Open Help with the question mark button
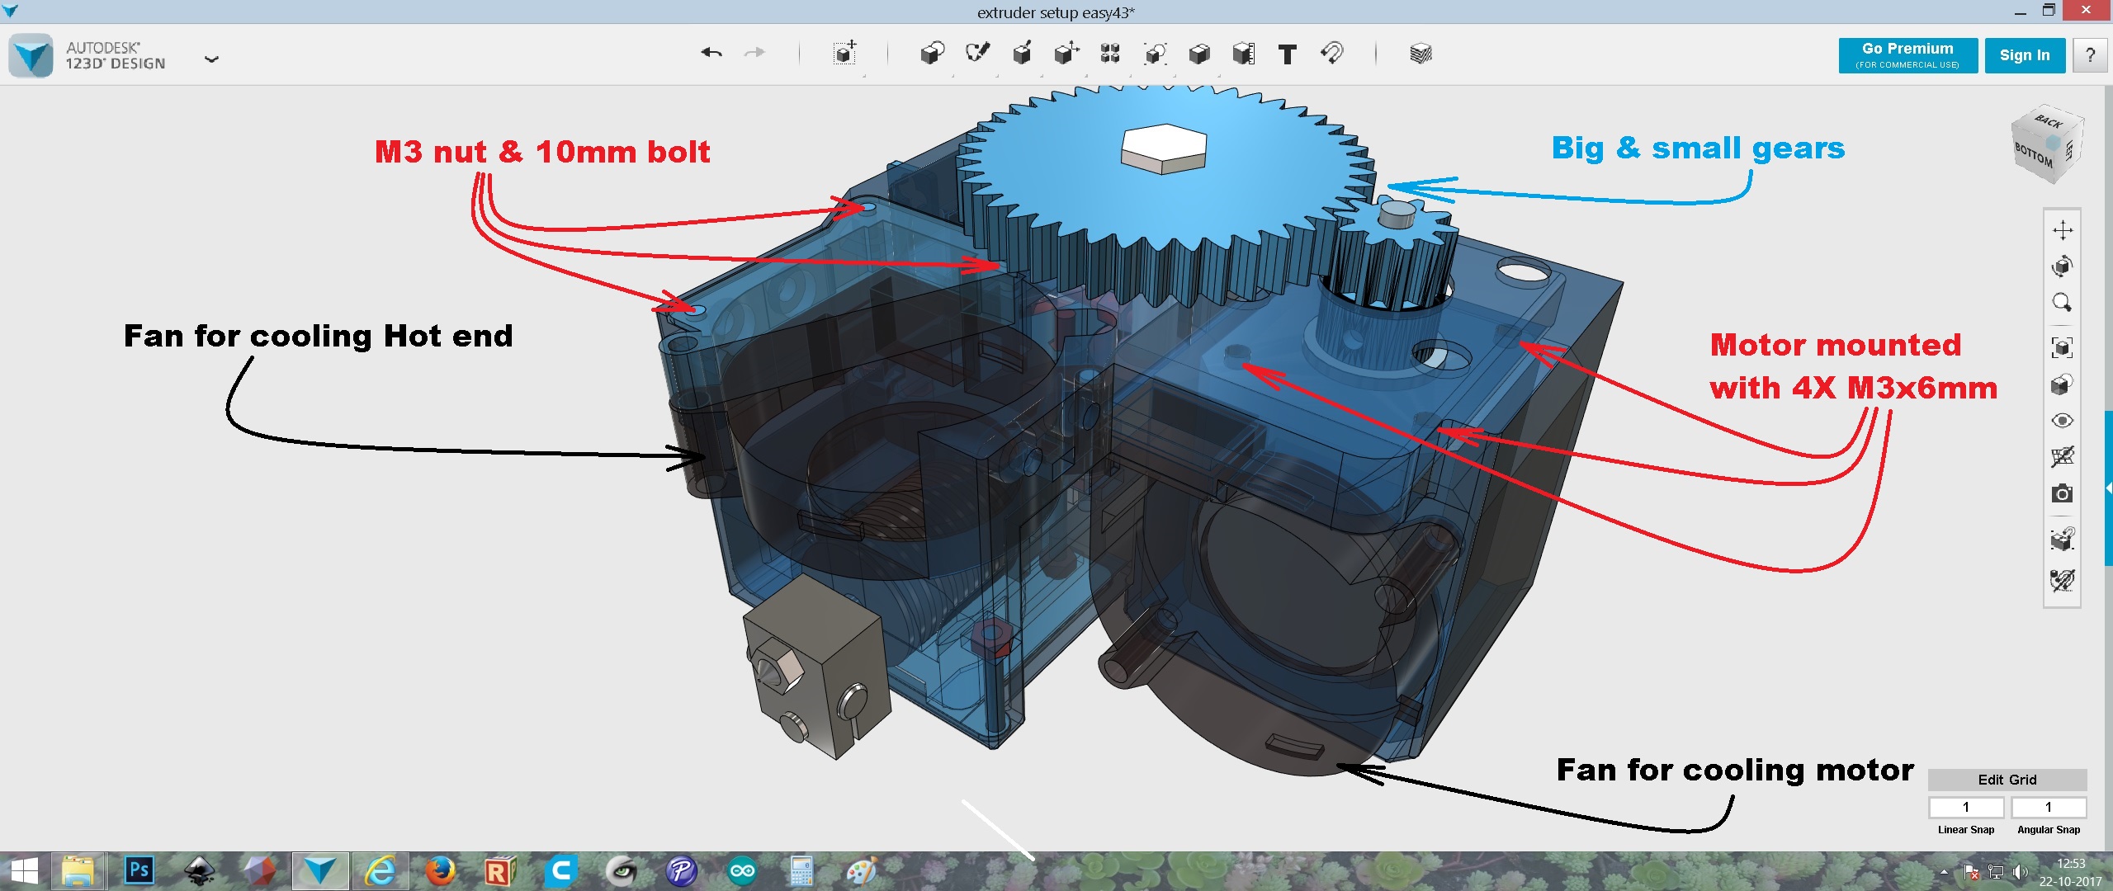Viewport: 2113px width, 891px height. (x=2090, y=55)
